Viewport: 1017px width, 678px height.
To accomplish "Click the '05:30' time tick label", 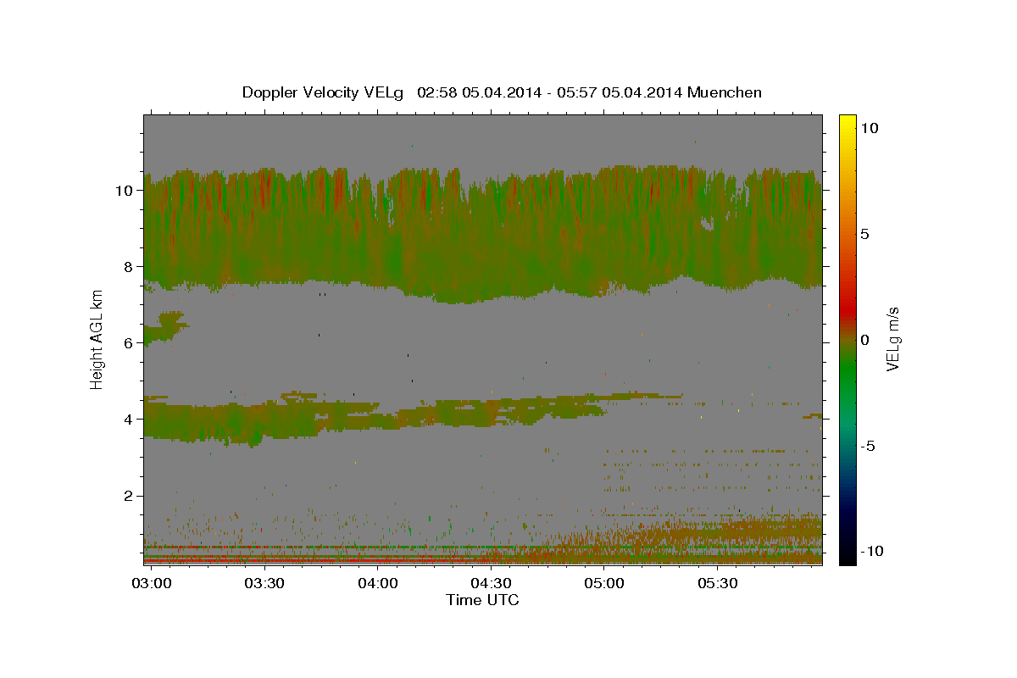I will 717,584.
